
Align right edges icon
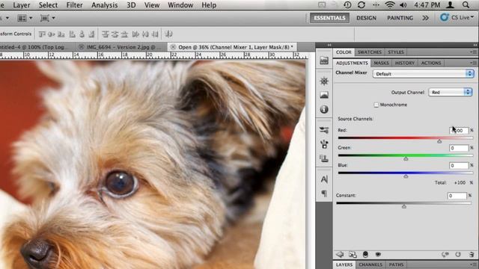(91, 34)
